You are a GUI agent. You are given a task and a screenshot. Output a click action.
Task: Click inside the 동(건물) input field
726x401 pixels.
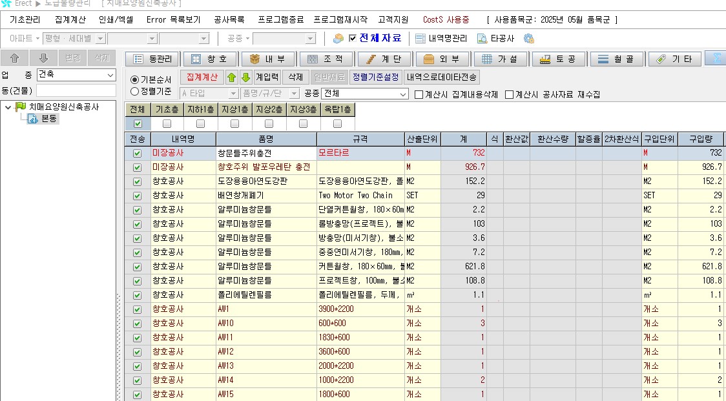click(x=76, y=90)
